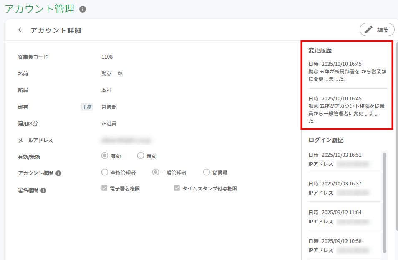Click the blurred email address value
398x260 pixels.
tap(126, 140)
